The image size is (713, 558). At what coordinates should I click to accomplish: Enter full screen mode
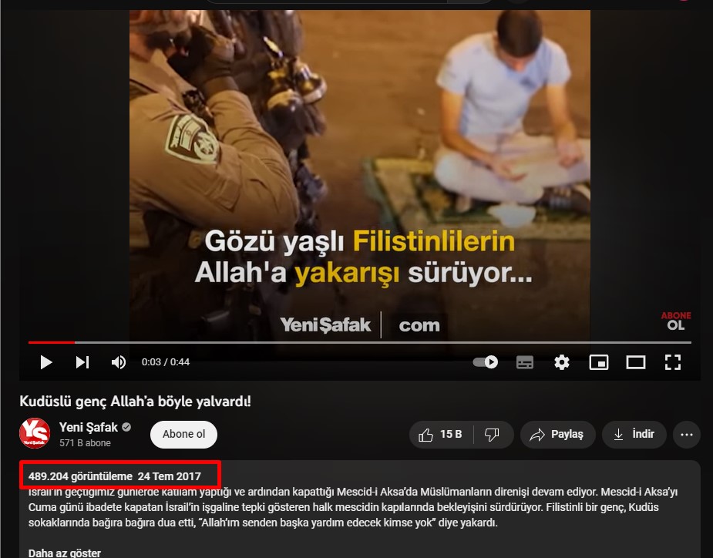672,362
